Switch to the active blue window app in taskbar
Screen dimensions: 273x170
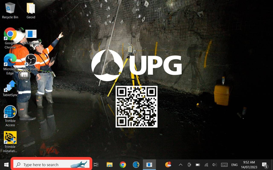tap(149, 164)
